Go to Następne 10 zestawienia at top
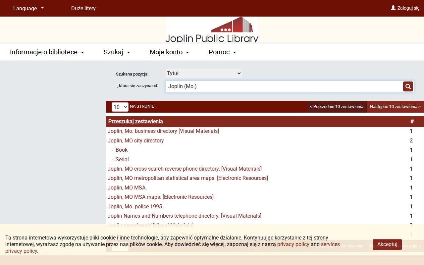 tap(395, 107)
